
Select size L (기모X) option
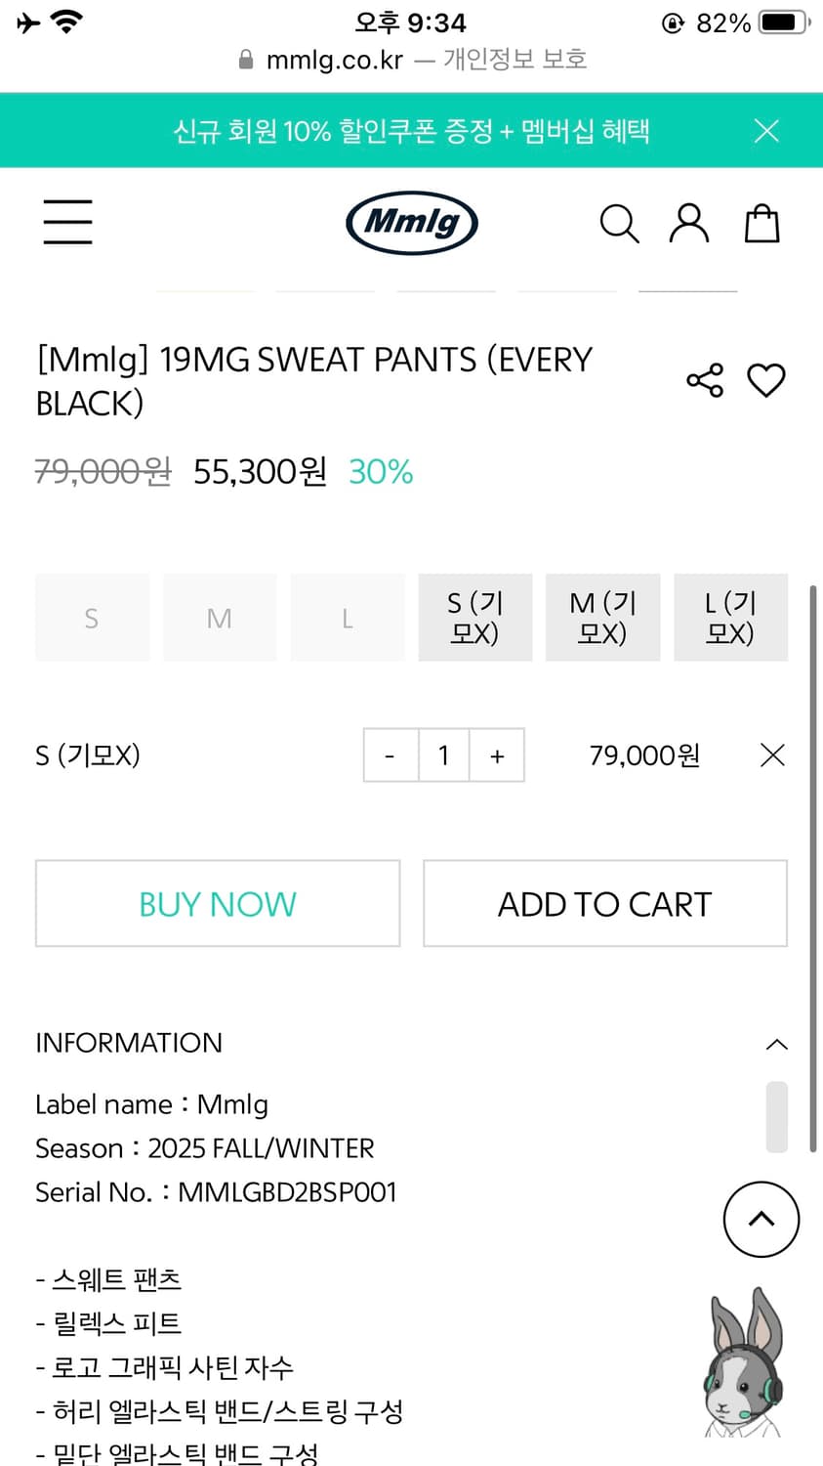[x=730, y=618]
